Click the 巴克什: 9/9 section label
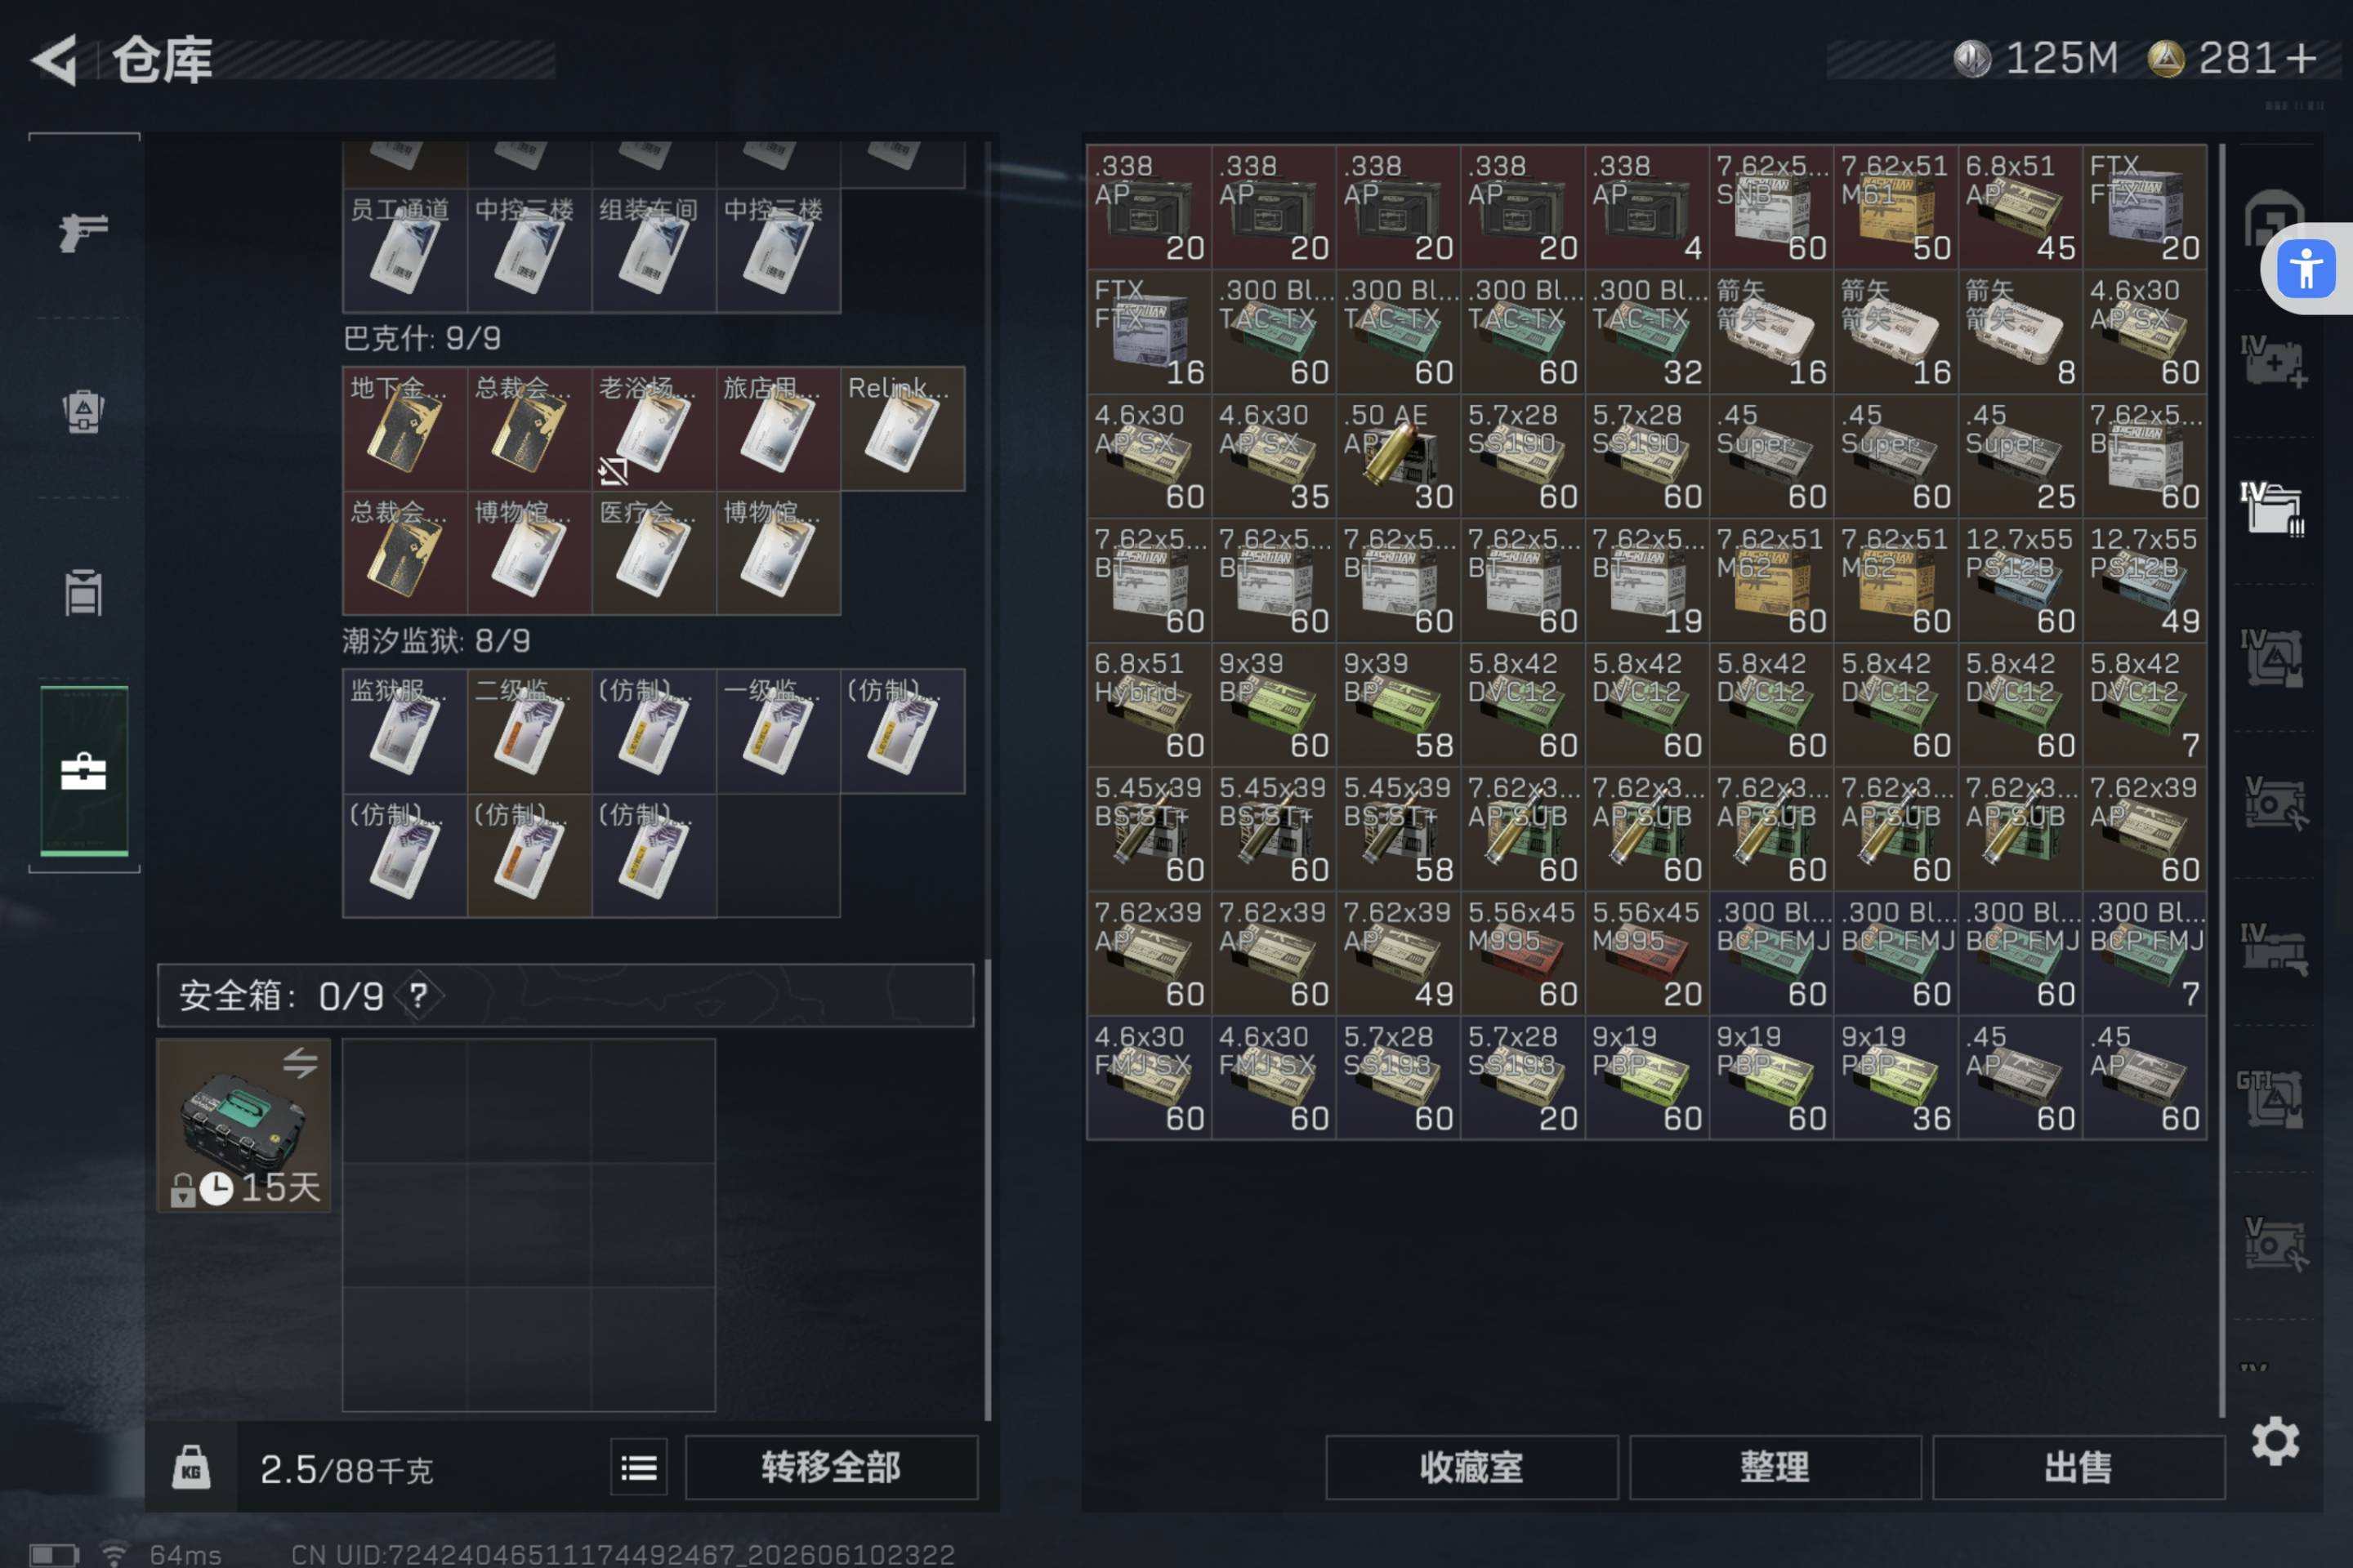The image size is (2353, 1568). 422,339
